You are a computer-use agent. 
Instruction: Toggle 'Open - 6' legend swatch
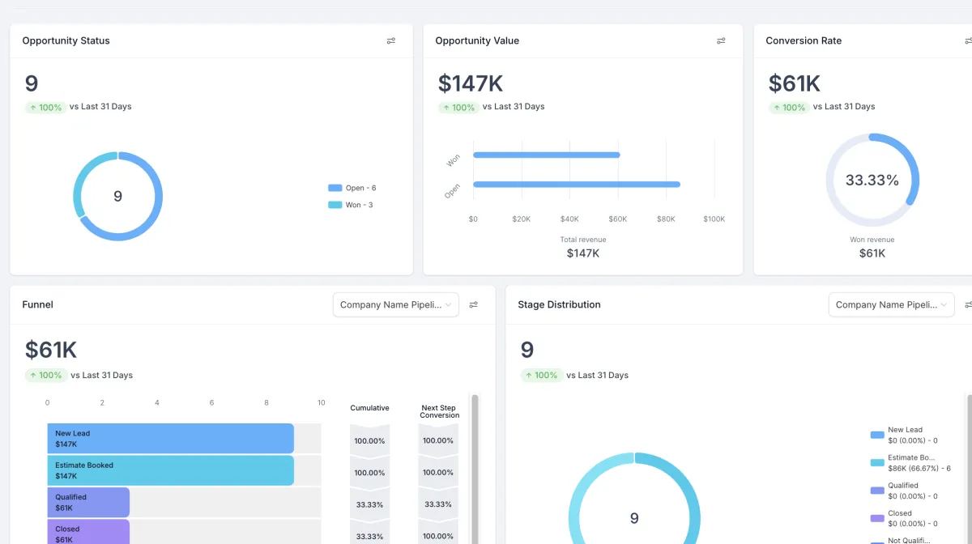point(335,188)
